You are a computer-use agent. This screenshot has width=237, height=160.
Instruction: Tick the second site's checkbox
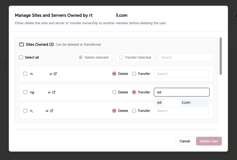tap(25, 92)
